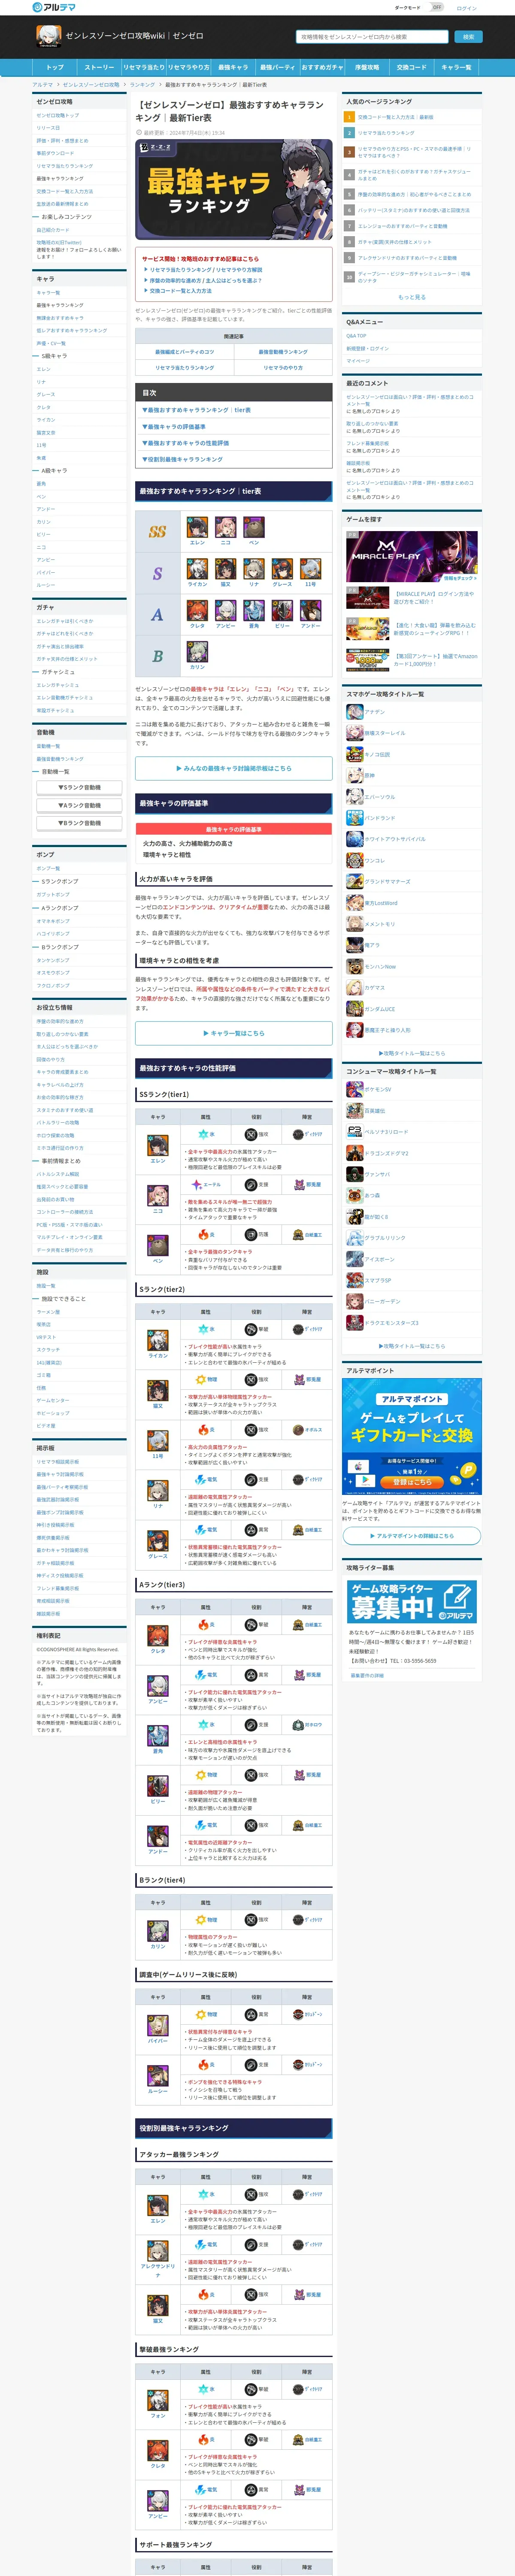Open the 原神 game icon in sidebar
Viewport: 515px width, 2576px height.
click(x=354, y=775)
